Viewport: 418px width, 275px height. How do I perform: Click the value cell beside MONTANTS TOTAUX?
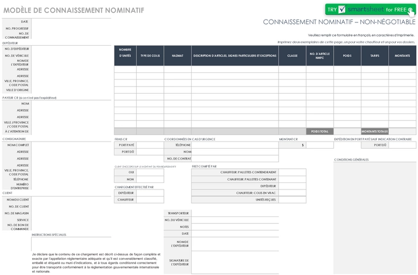pyautogui.click(x=402, y=131)
